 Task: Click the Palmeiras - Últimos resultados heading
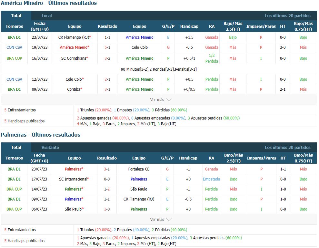click(41, 135)
